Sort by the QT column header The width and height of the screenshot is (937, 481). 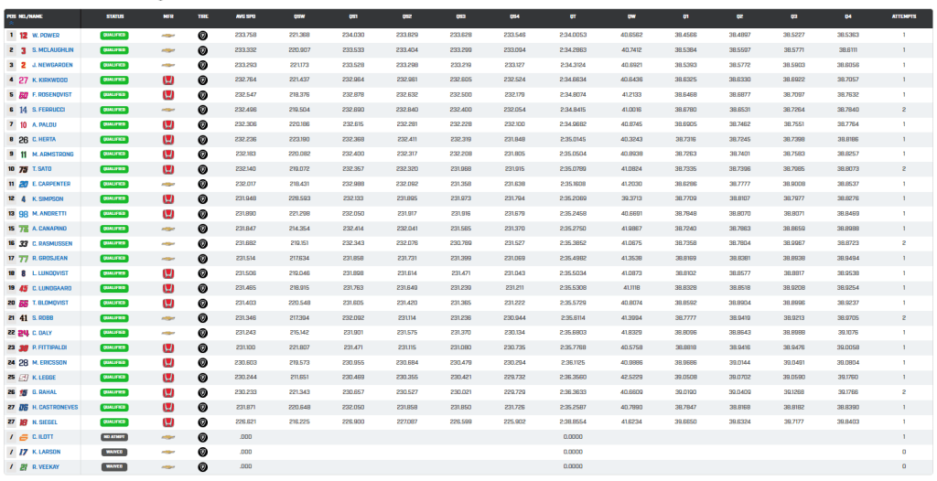pyautogui.click(x=573, y=16)
